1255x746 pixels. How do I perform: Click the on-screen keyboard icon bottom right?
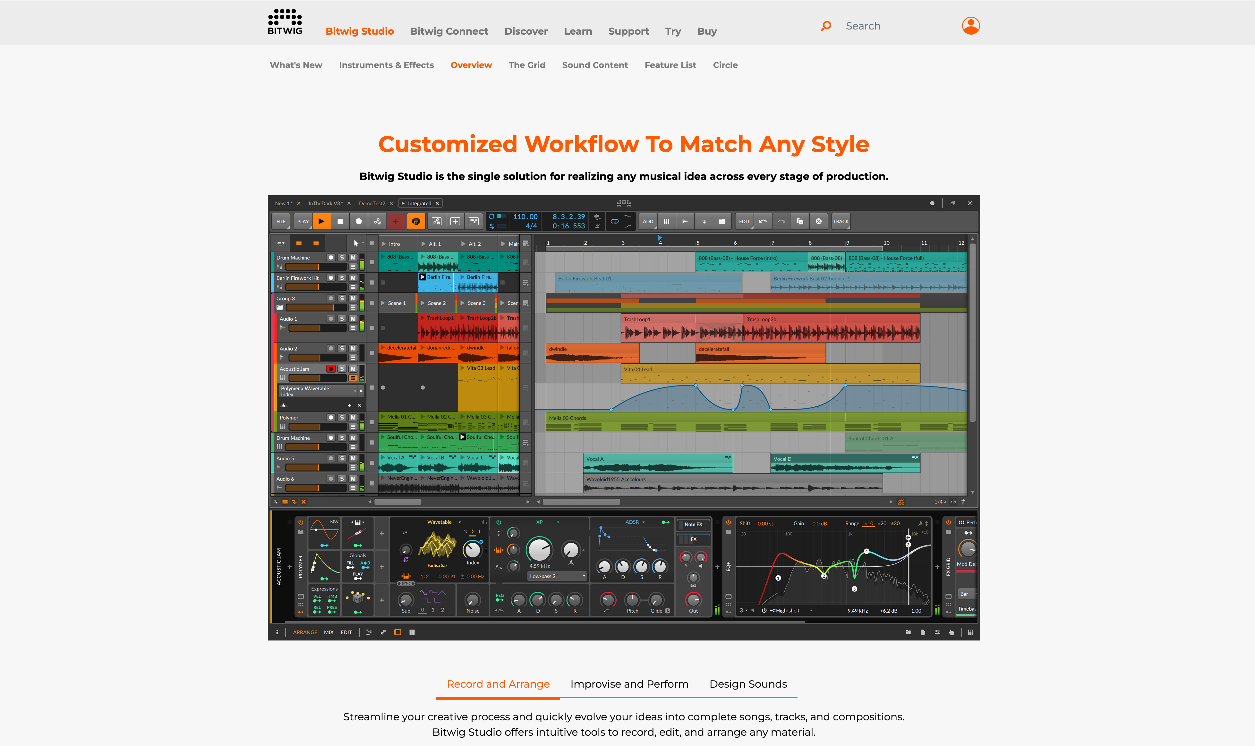(x=971, y=632)
